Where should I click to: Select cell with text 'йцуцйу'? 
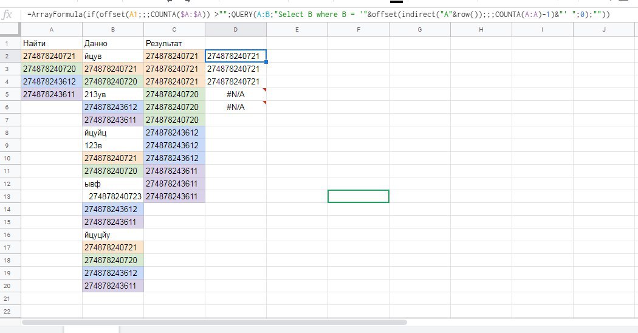coord(112,235)
